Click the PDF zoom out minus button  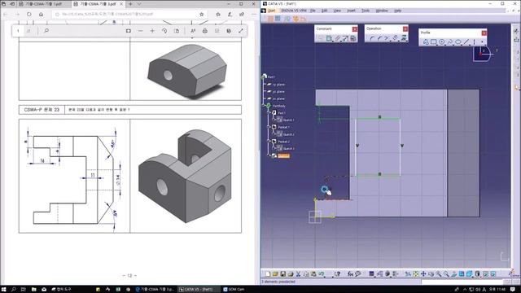[x=140, y=31]
